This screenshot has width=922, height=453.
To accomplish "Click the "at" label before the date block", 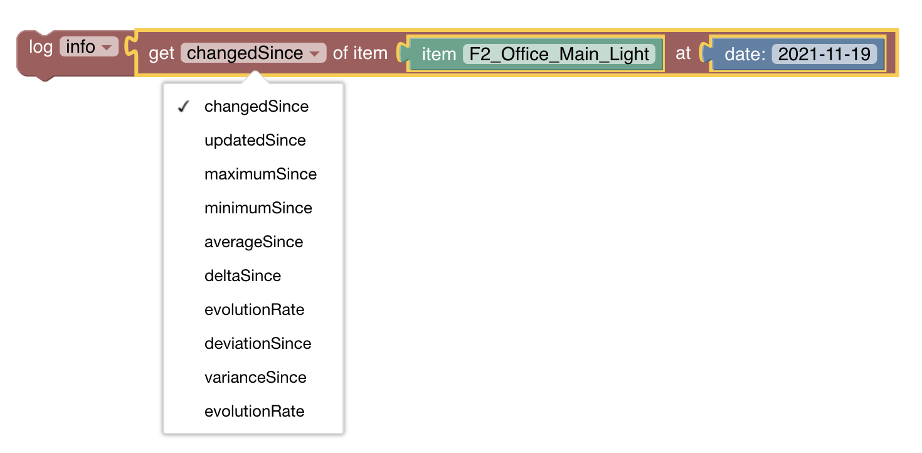I will [683, 53].
